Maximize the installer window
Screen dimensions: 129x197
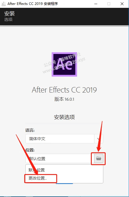109,4
